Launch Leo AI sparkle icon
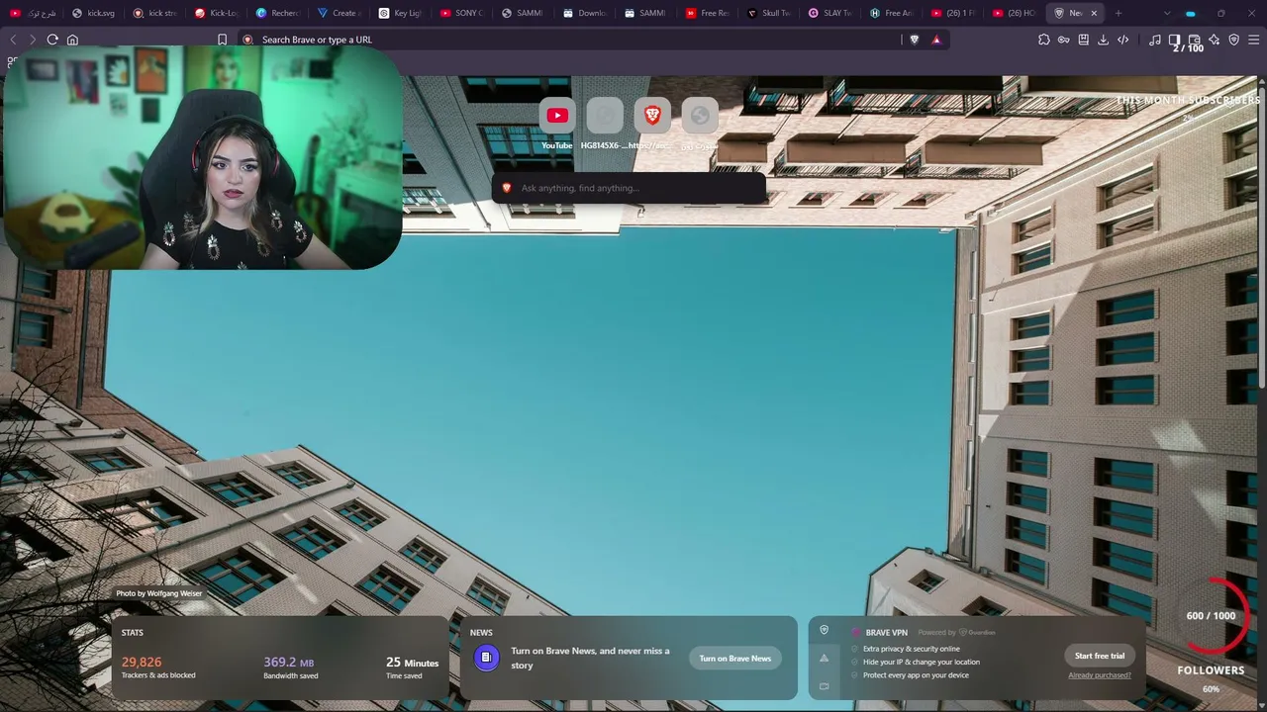The image size is (1267, 712). pyautogui.click(x=1215, y=40)
